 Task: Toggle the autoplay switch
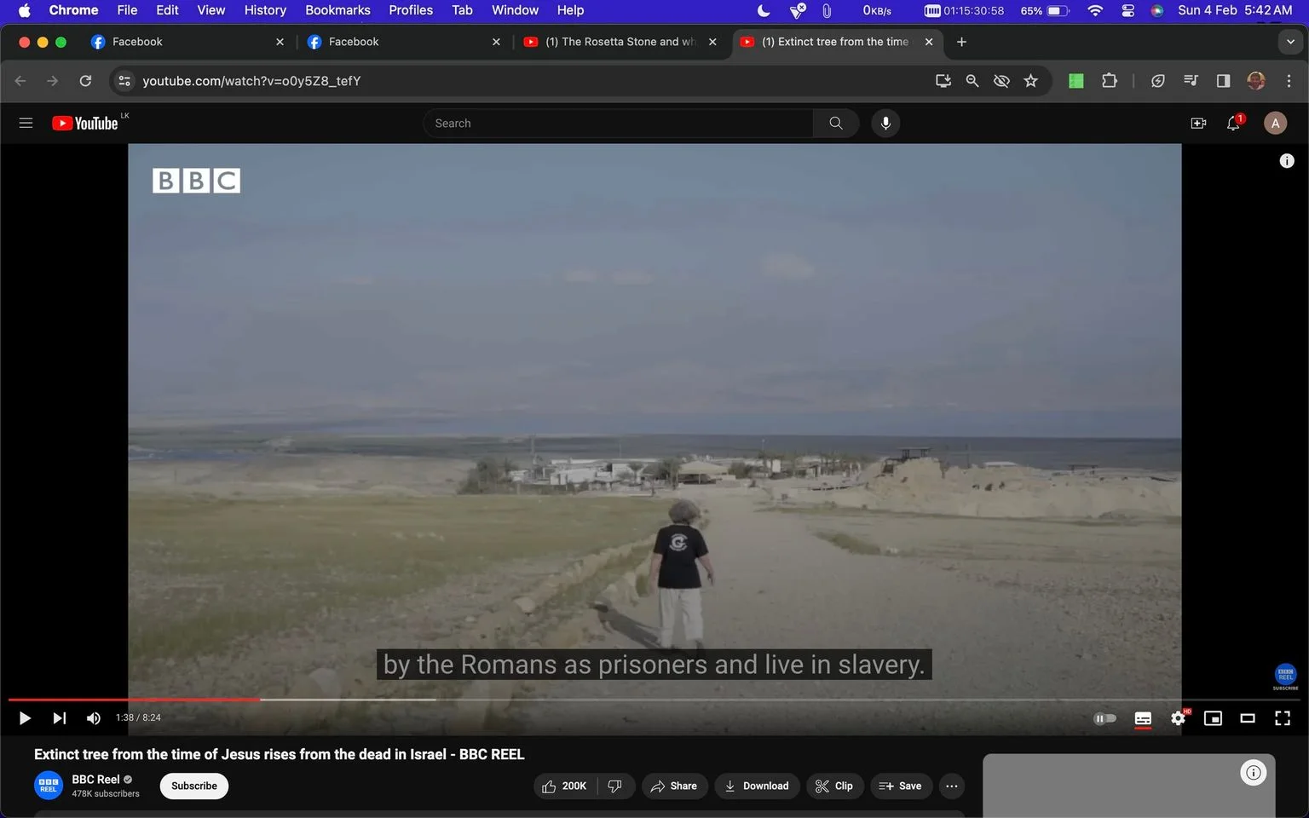1104,718
